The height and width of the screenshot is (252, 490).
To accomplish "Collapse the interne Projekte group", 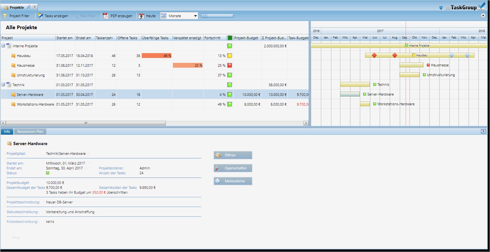I will pyautogui.click(x=3, y=46).
